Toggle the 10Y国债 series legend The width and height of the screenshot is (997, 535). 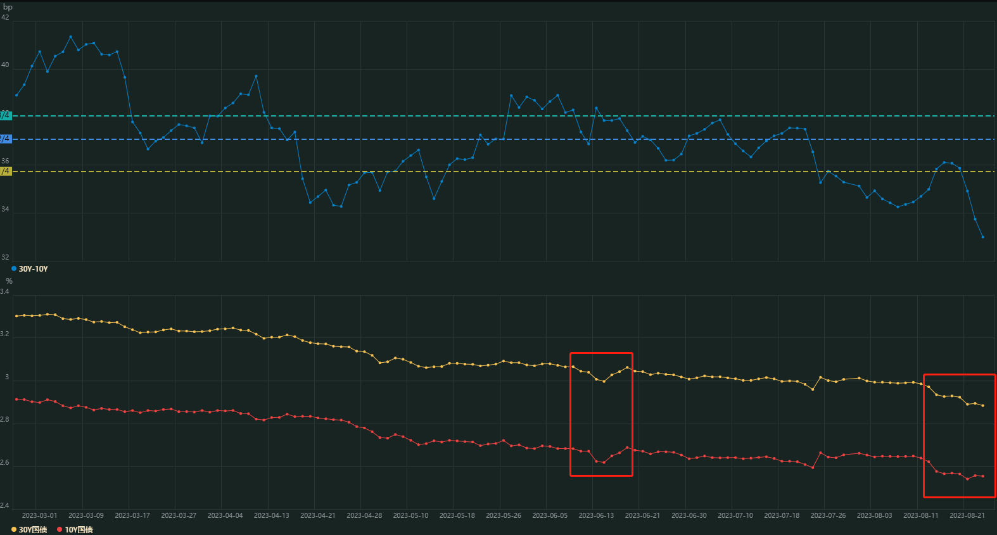(79, 530)
